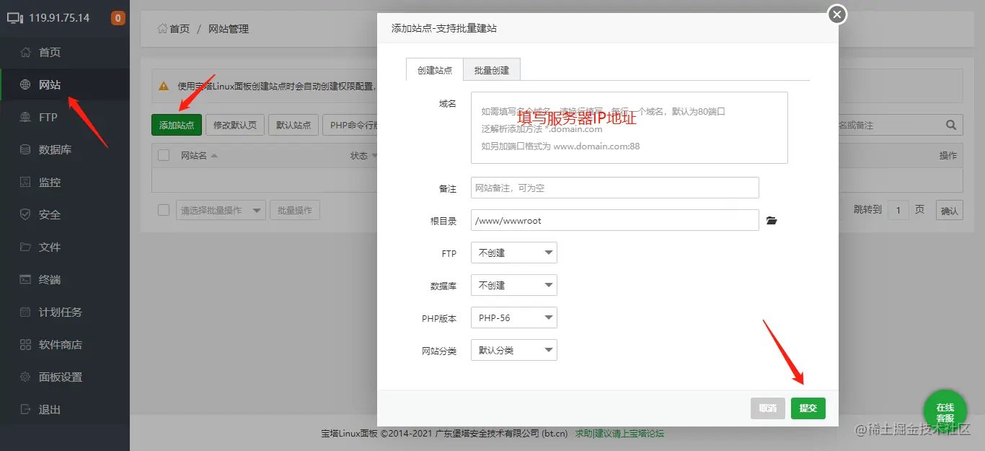This screenshot has width=985, height=451.
Task: Open the 首页 home page from sidebar
Action: 49,52
